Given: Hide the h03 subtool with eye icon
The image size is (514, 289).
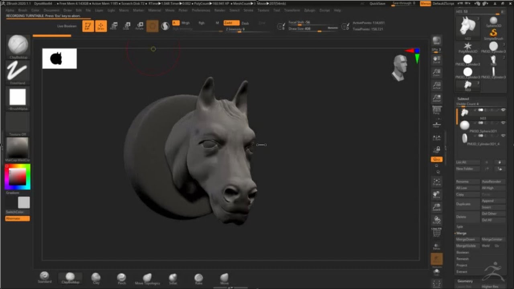Looking at the screenshot, I should tap(503, 110).
